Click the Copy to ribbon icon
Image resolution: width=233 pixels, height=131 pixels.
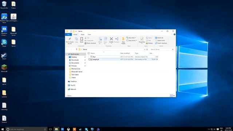point(105,40)
